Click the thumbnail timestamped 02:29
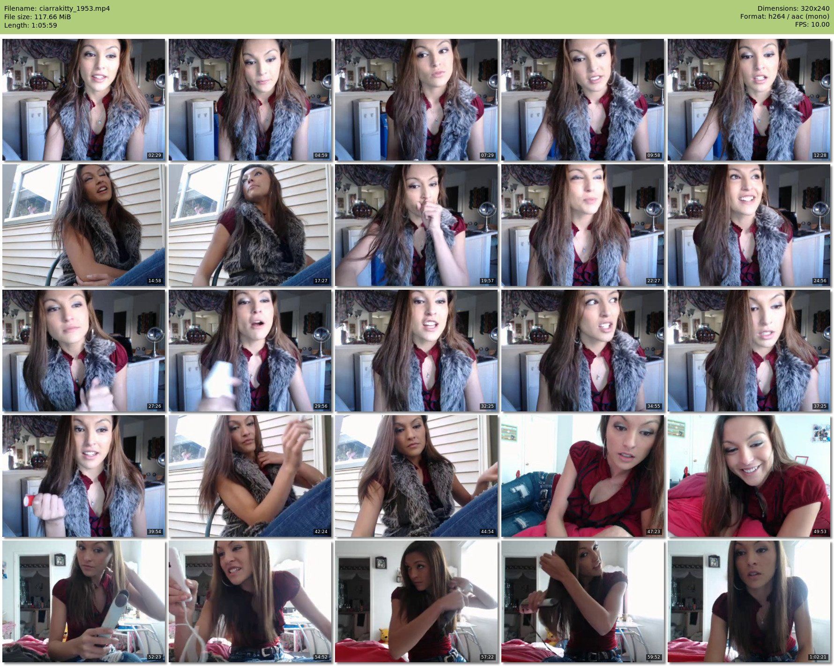Image resolution: width=834 pixels, height=666 pixels. (83, 100)
